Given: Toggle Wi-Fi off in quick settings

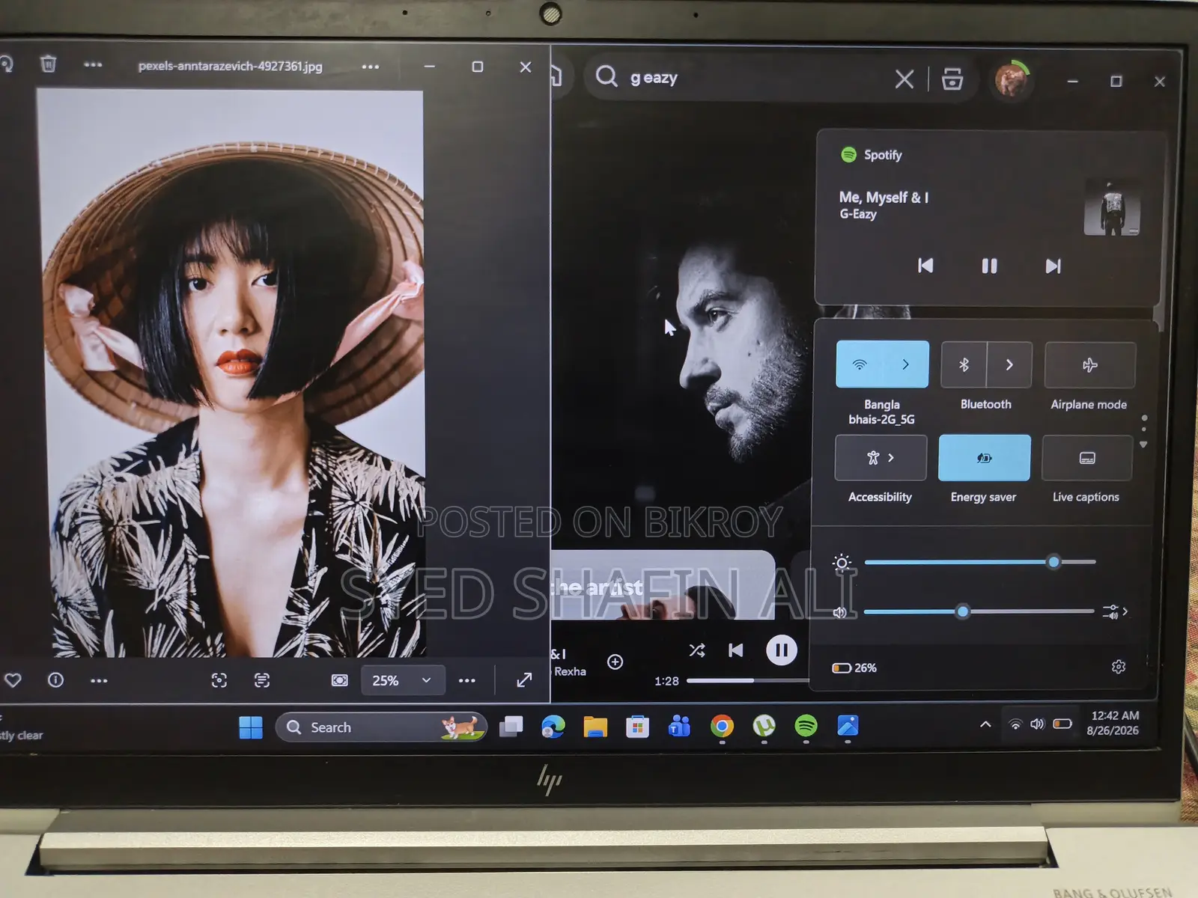Looking at the screenshot, I should [x=860, y=364].
